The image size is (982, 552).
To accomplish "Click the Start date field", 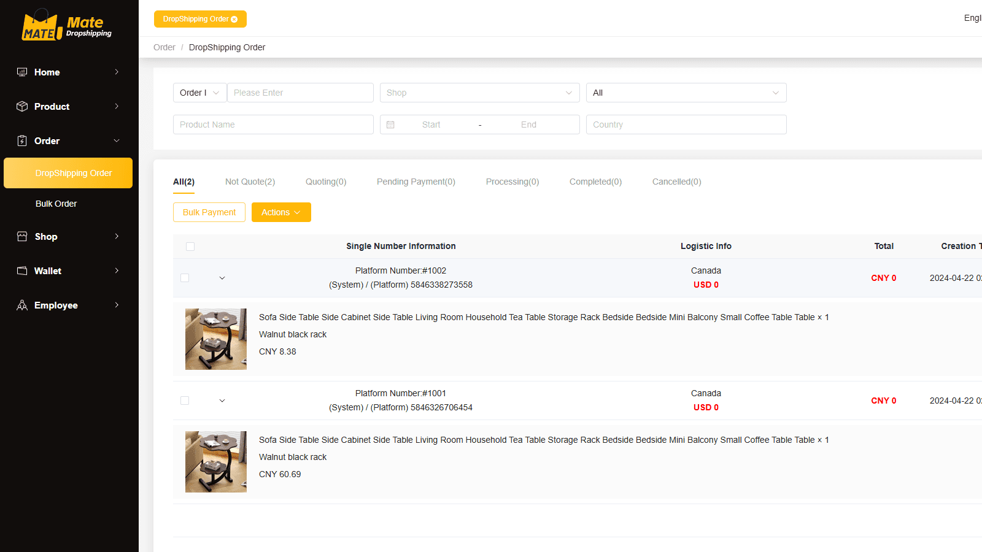I will pos(431,125).
